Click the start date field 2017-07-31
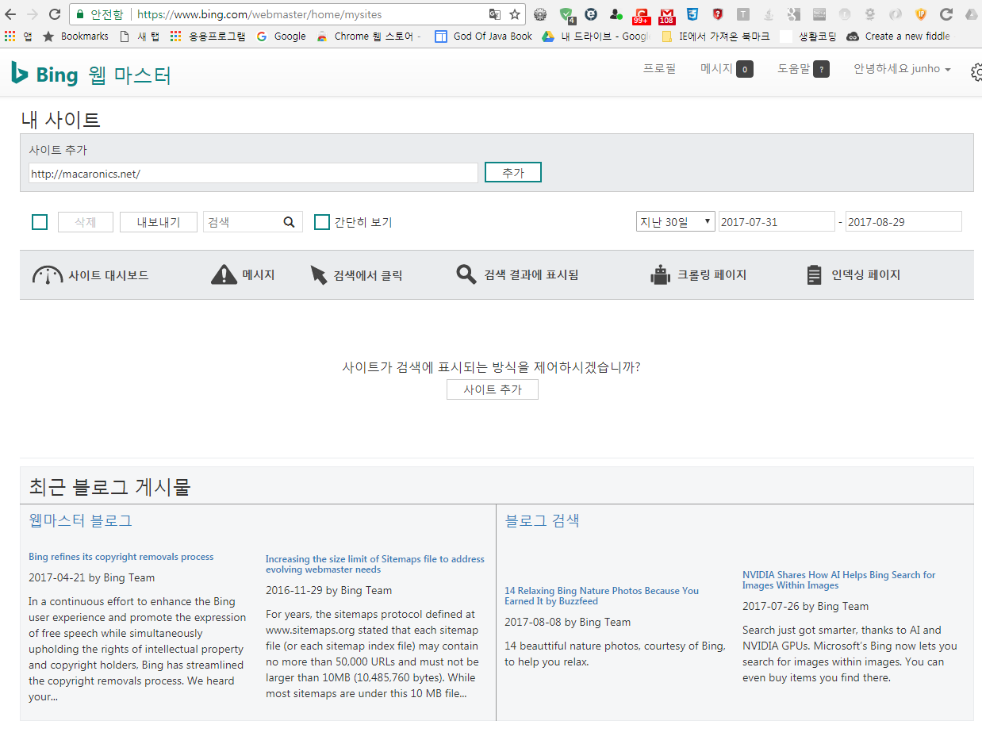982x740 pixels. (777, 222)
